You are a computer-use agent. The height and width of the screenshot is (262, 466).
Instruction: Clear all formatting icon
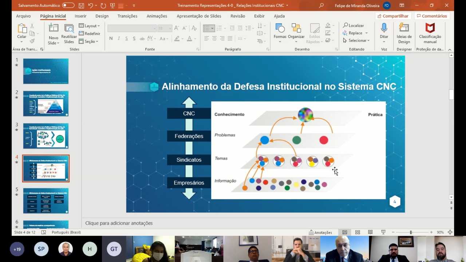pyautogui.click(x=194, y=28)
